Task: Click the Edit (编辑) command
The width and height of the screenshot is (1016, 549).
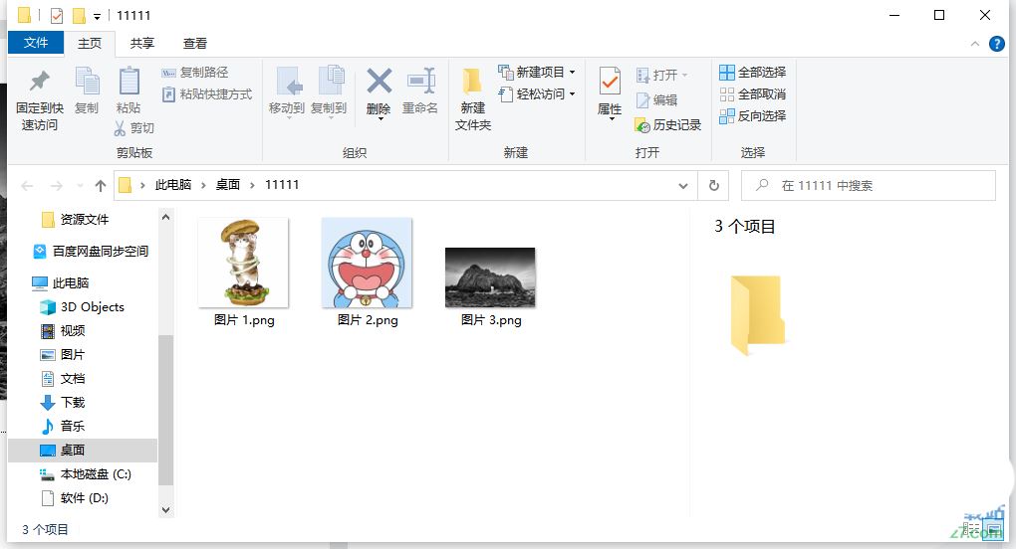Action: (x=656, y=100)
